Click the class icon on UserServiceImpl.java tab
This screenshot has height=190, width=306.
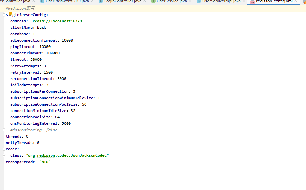(x=199, y=1)
